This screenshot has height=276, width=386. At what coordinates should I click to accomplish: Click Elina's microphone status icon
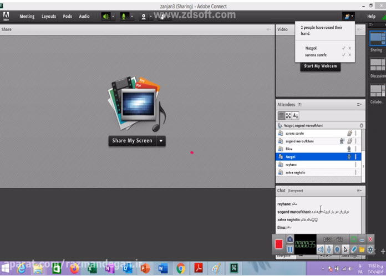(x=349, y=149)
